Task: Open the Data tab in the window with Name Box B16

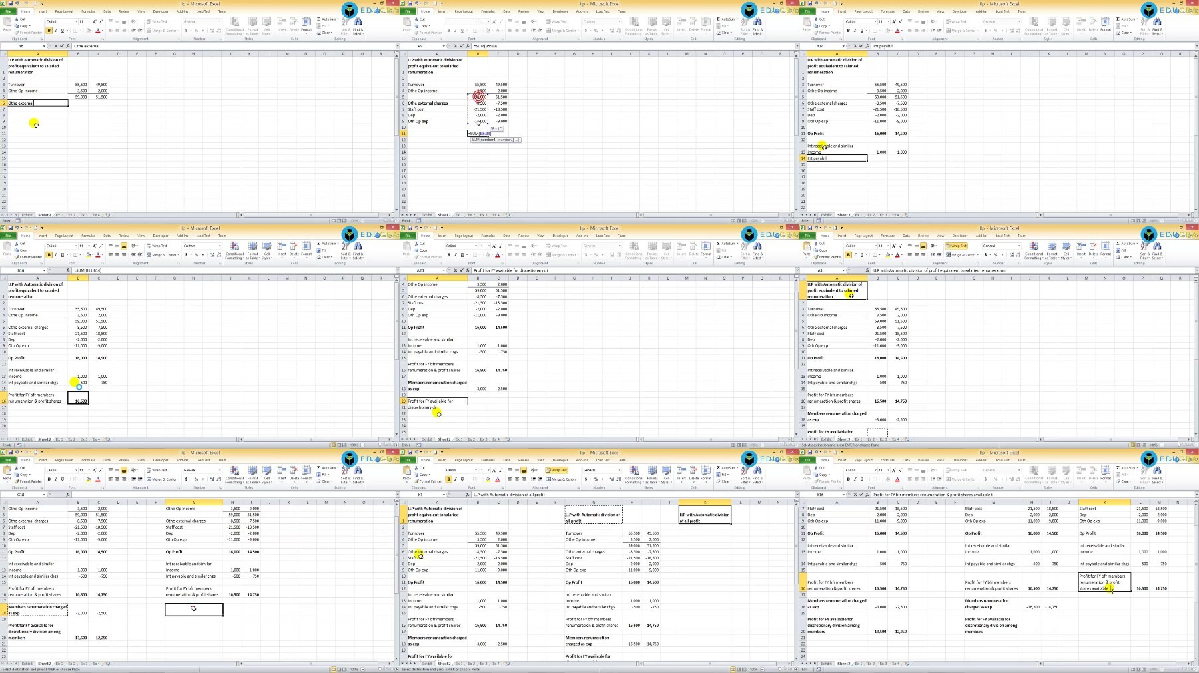Action: [107, 236]
